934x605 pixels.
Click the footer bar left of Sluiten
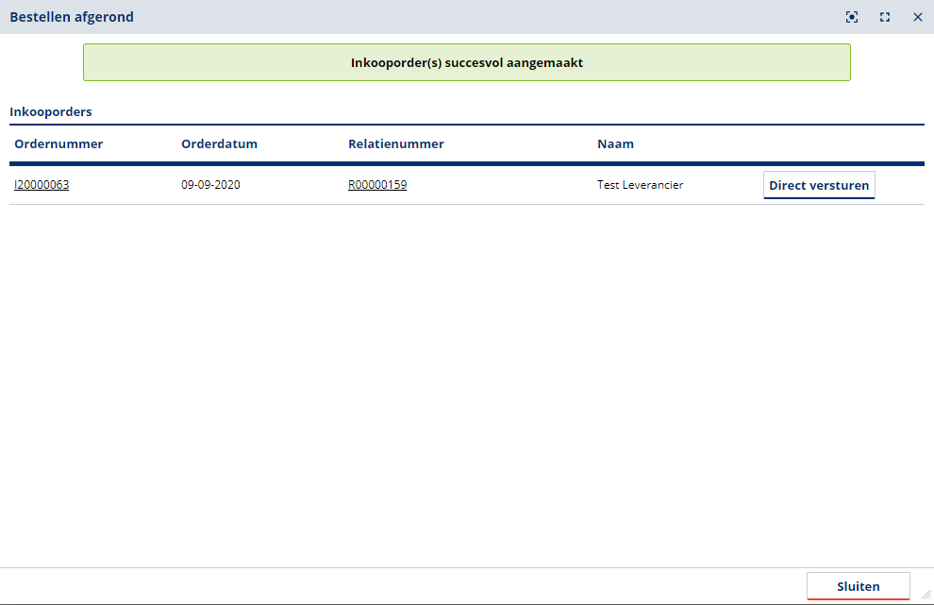pyautogui.click(x=396, y=586)
